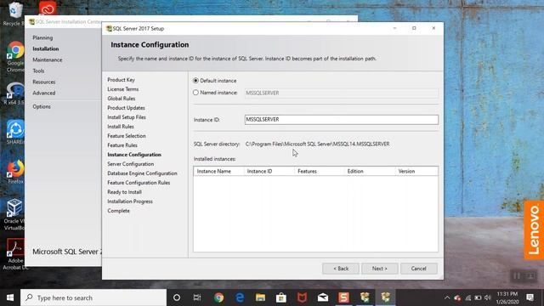
Task: Open Task View from the taskbar
Action: click(x=197, y=297)
